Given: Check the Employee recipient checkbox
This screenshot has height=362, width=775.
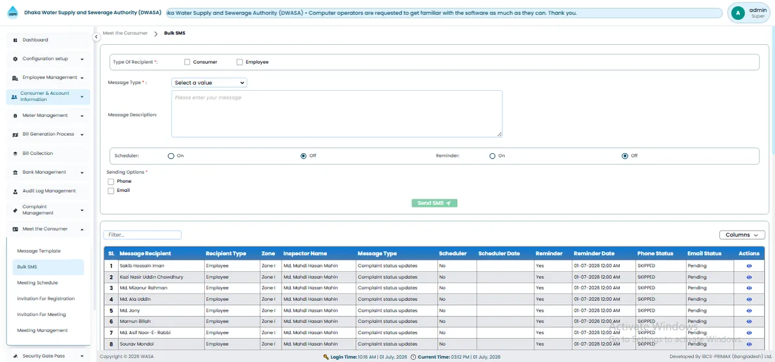Looking at the screenshot, I should tap(240, 62).
